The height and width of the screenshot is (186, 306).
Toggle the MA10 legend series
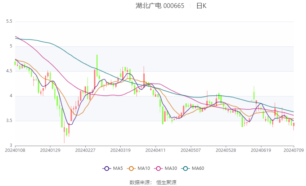click(x=138, y=168)
